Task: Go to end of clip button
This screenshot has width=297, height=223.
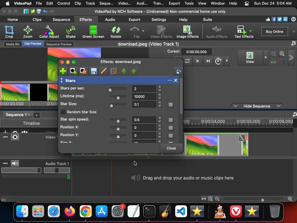Action: pyautogui.click(x=208, y=61)
